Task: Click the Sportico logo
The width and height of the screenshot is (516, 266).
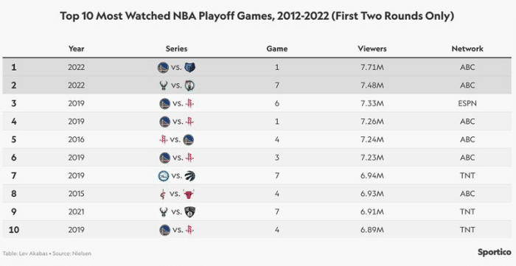Action: 495,252
